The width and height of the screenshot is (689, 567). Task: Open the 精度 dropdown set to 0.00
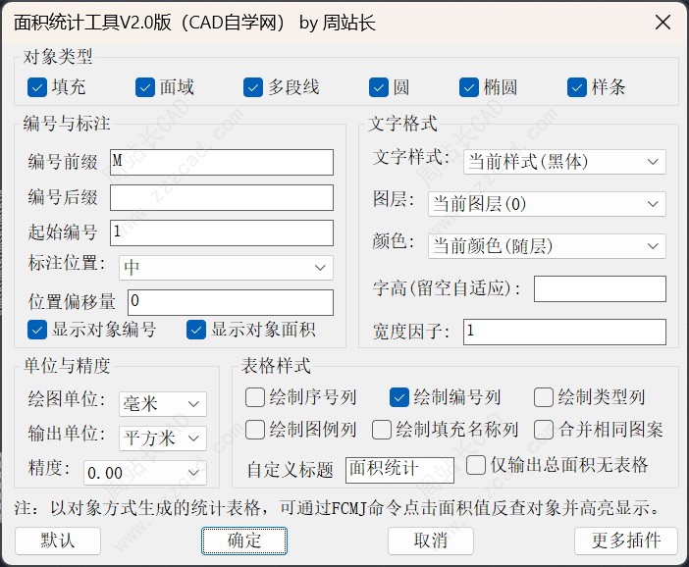coord(144,473)
